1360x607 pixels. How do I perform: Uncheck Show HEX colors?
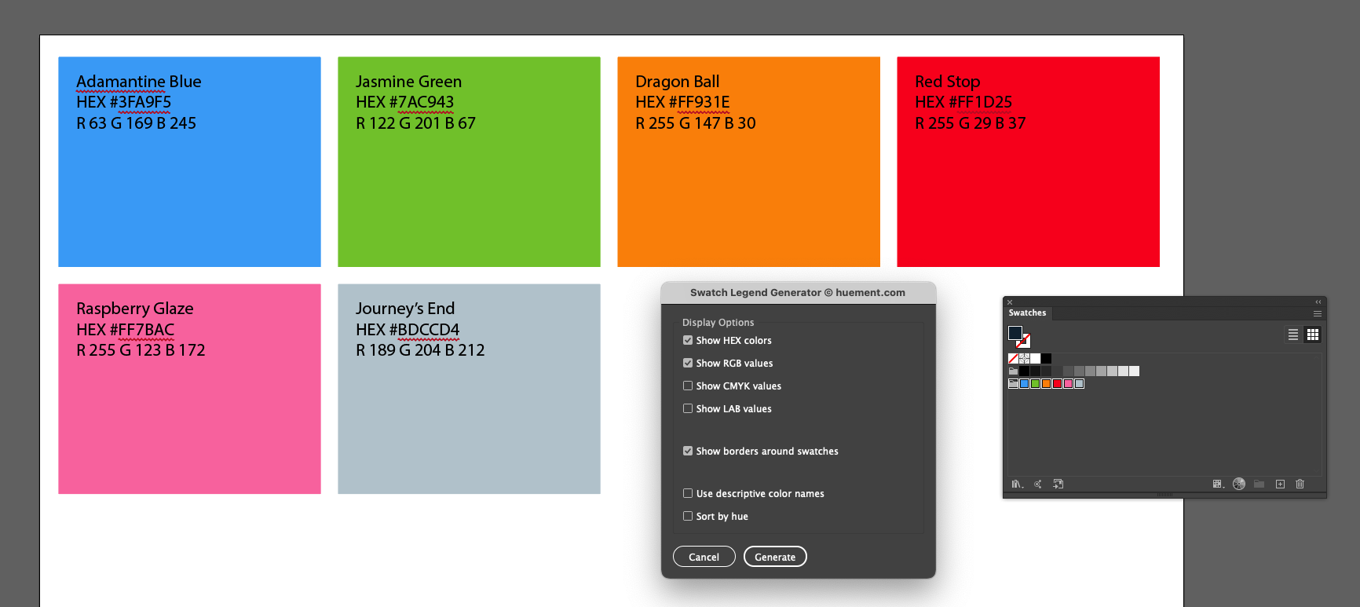(x=688, y=340)
